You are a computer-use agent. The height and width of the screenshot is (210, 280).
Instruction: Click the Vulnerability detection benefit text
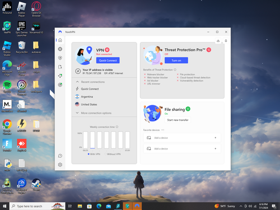pyautogui.click(x=192, y=81)
